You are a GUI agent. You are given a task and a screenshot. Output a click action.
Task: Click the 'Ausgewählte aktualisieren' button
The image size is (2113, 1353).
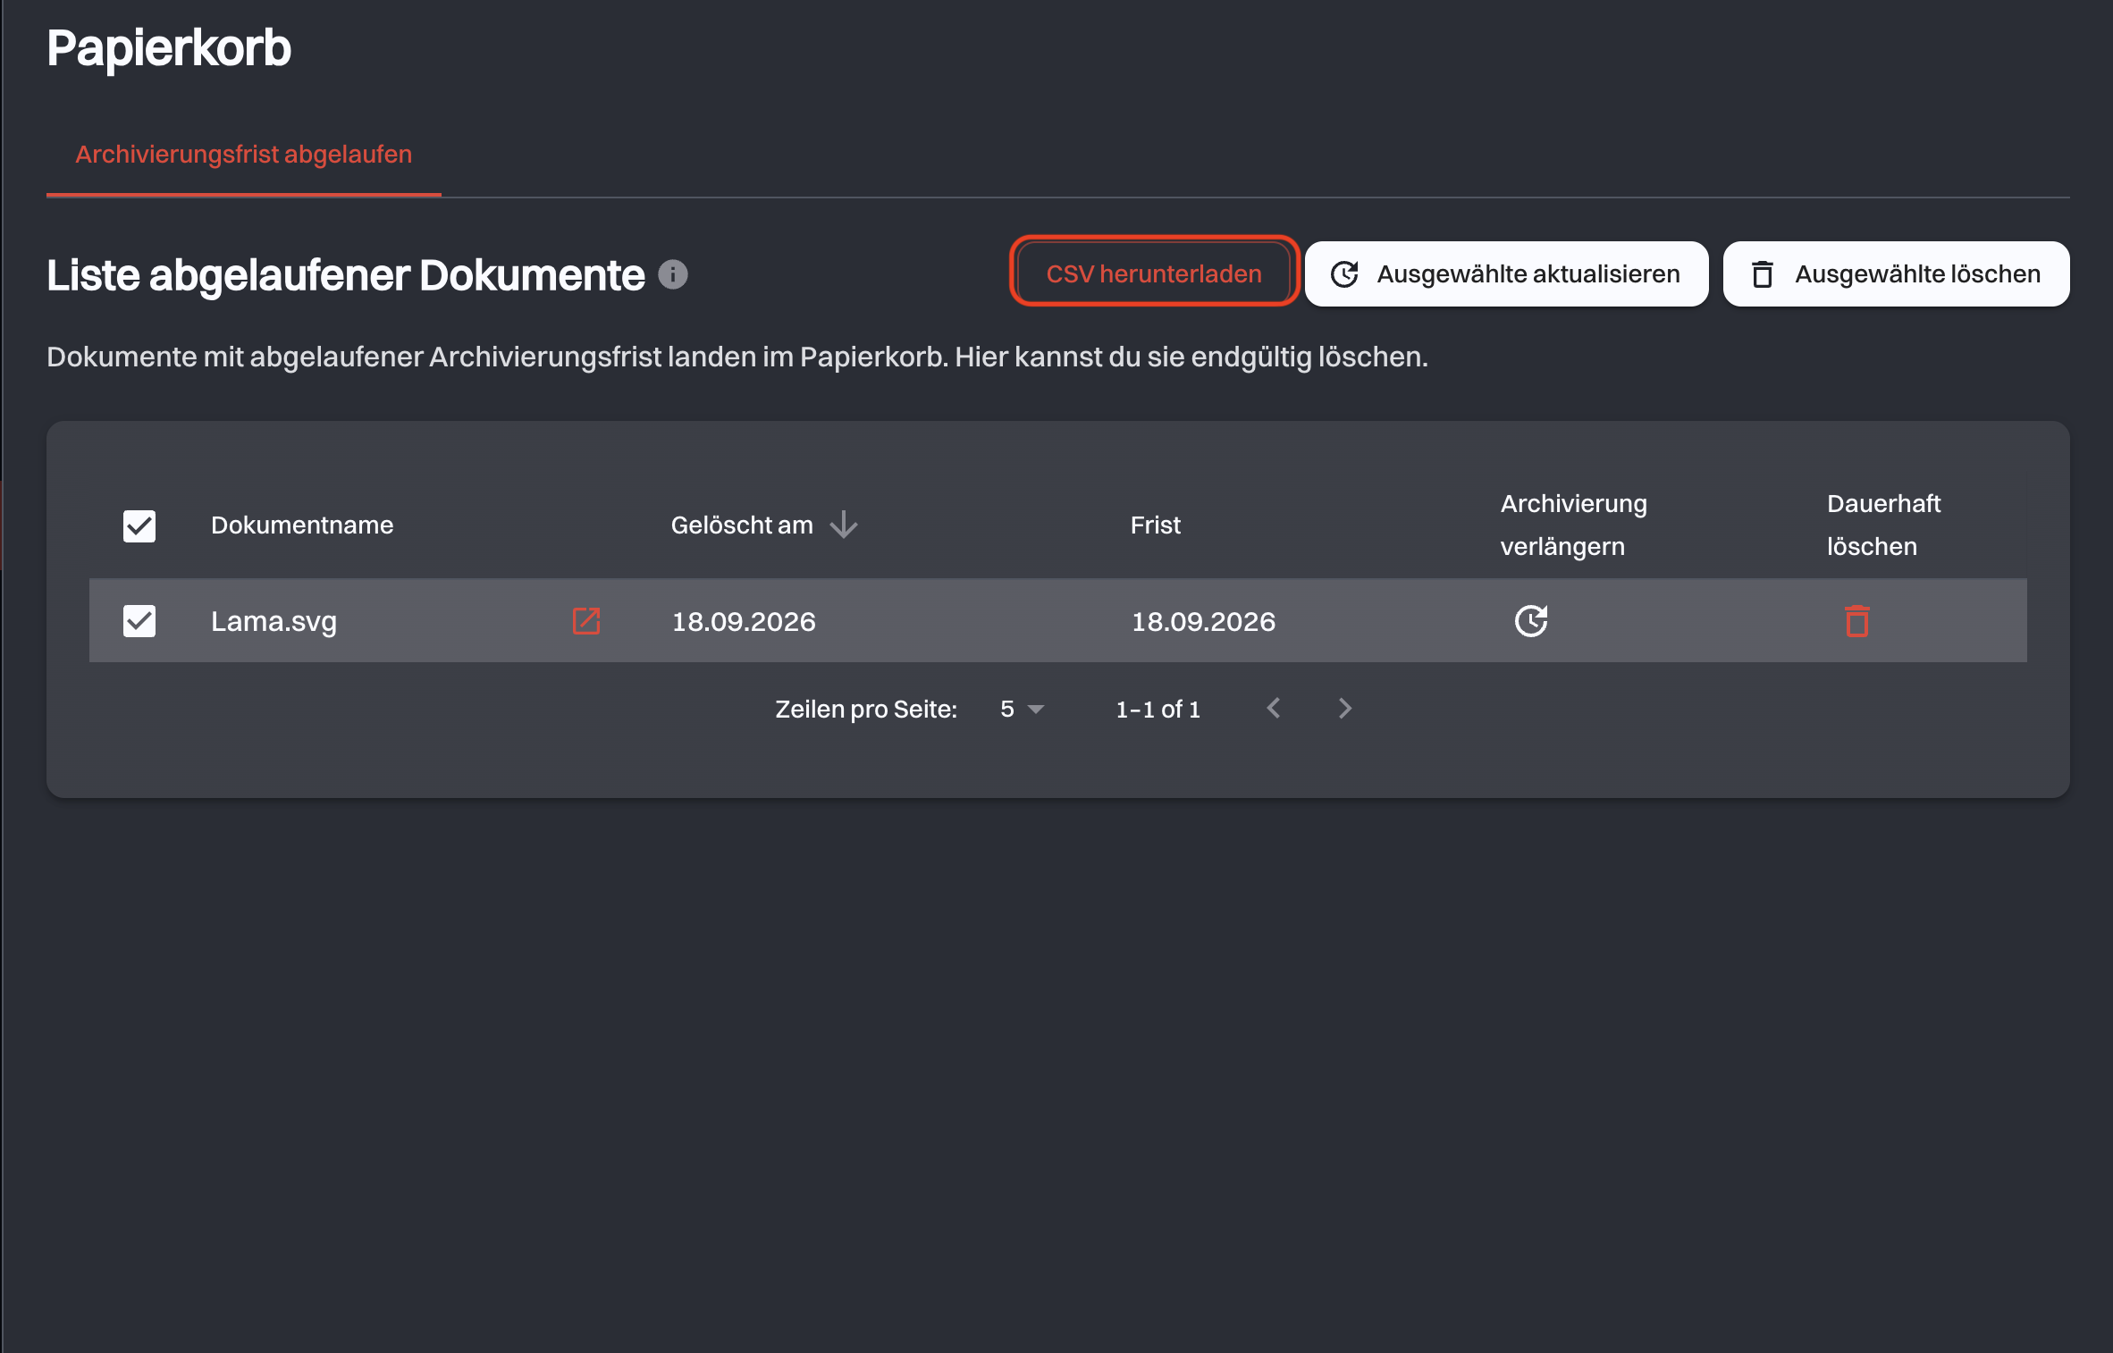[x=1506, y=273]
